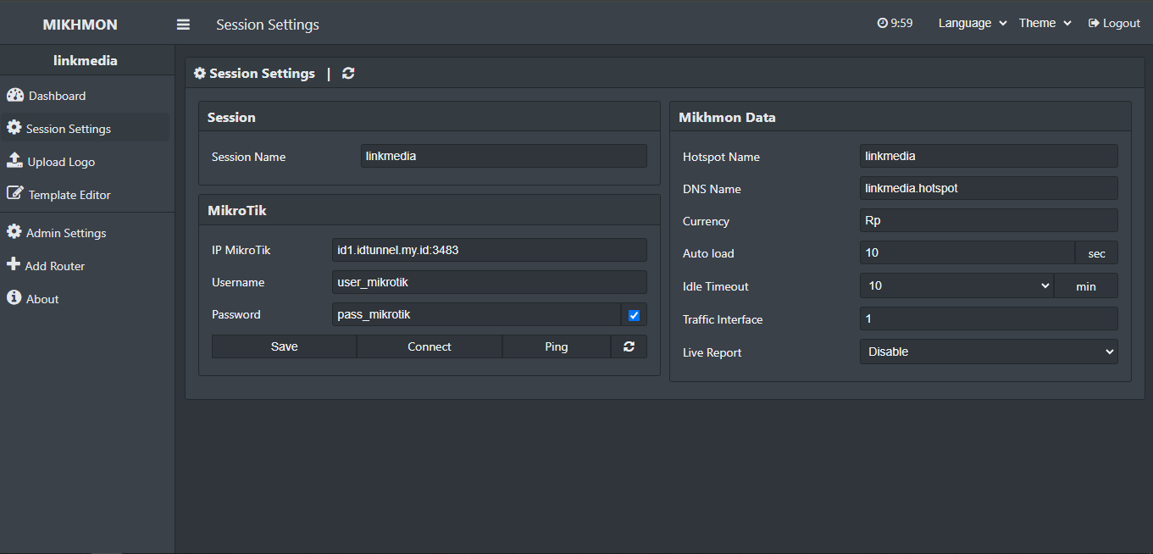Click the linkmedia session name in the sidebar

(x=85, y=61)
